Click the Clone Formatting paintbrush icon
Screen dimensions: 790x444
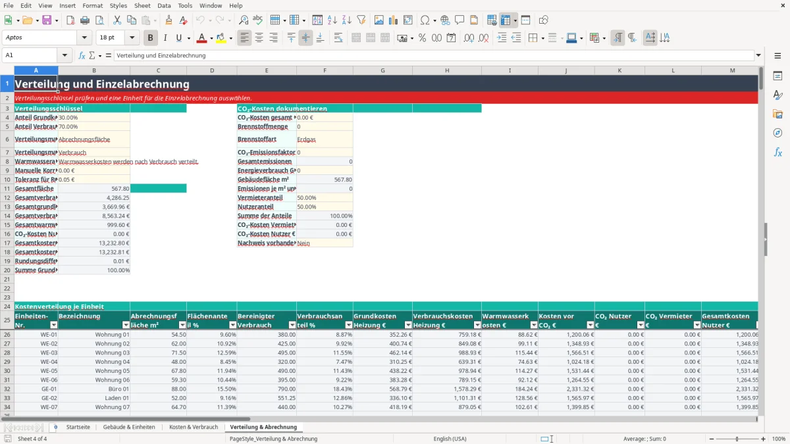169,20
